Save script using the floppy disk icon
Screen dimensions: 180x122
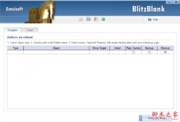point(88,19)
